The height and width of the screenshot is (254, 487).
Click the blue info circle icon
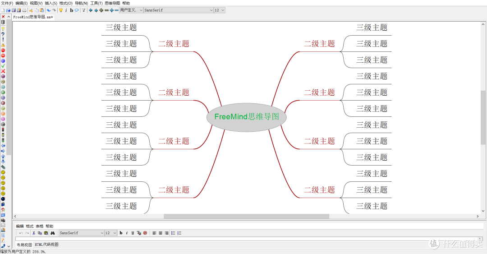tap(3, 60)
